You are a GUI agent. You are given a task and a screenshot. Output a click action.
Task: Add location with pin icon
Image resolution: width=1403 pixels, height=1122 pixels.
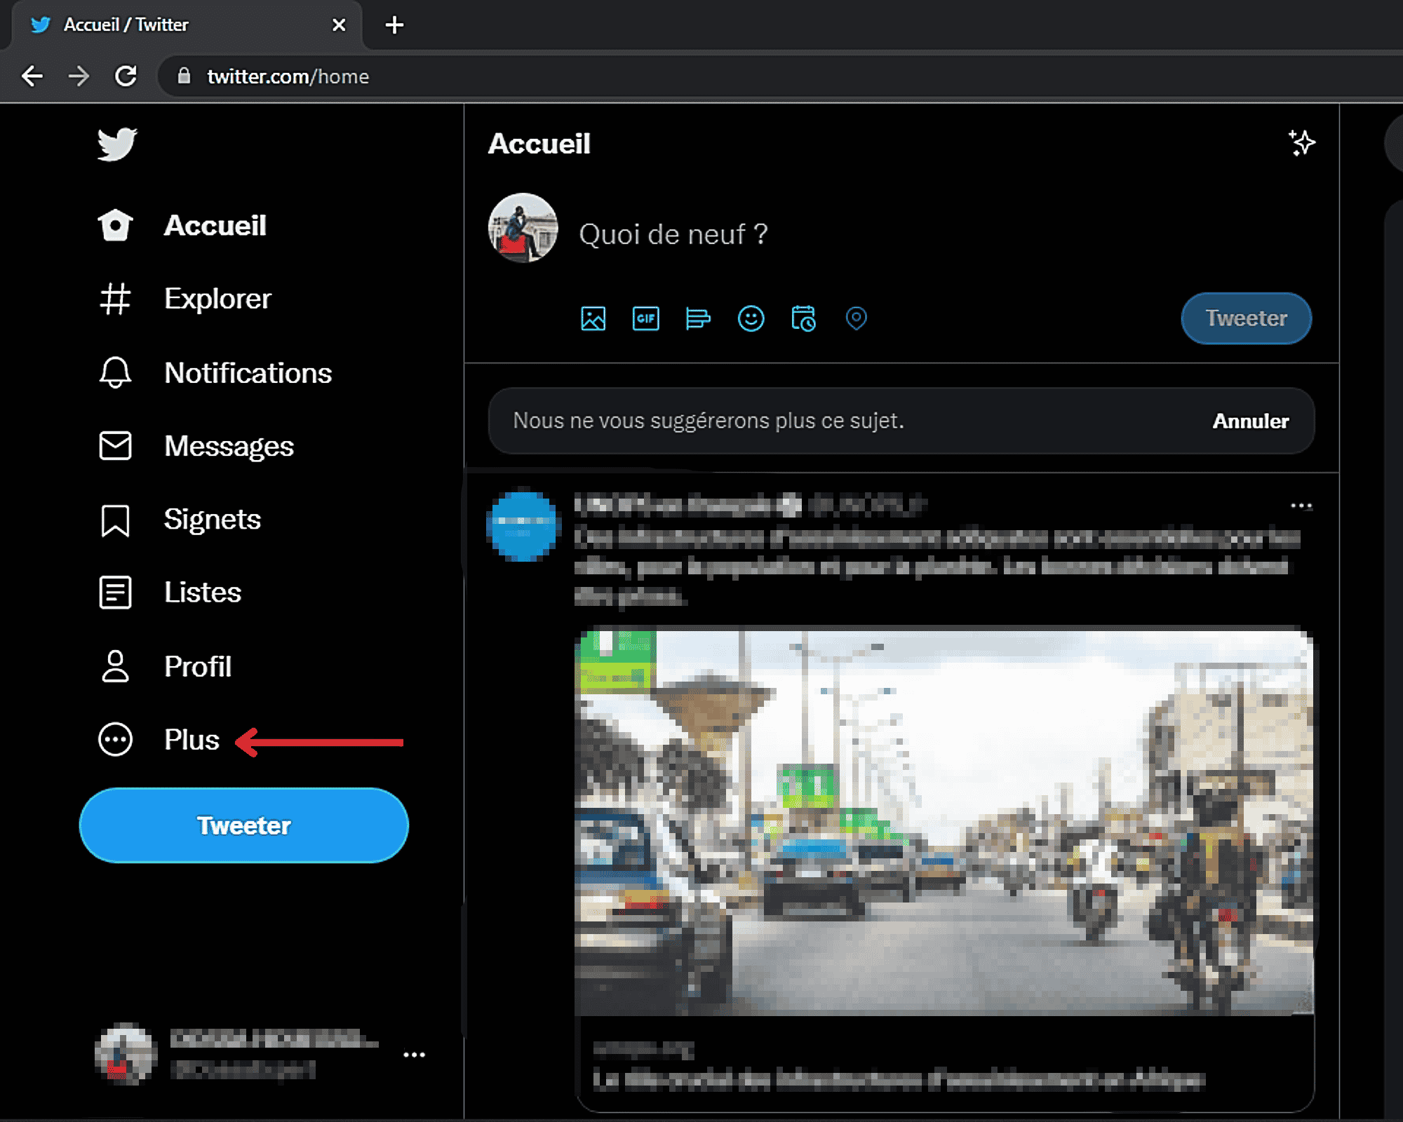856,319
